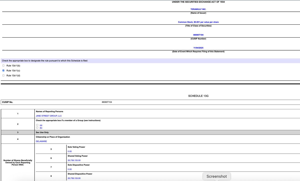Viewport: 300px width, 181px height.
Task: Click the CUSIP No. label cell
Action: [7, 102]
